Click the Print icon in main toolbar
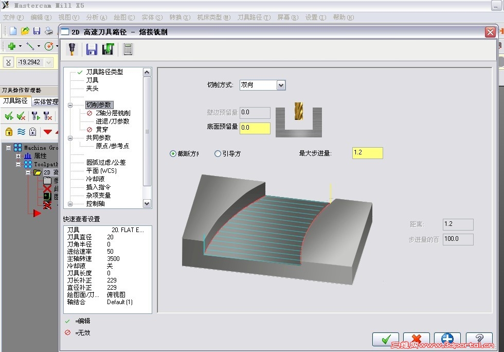Viewport: 504px width, 352px height. (x=49, y=31)
